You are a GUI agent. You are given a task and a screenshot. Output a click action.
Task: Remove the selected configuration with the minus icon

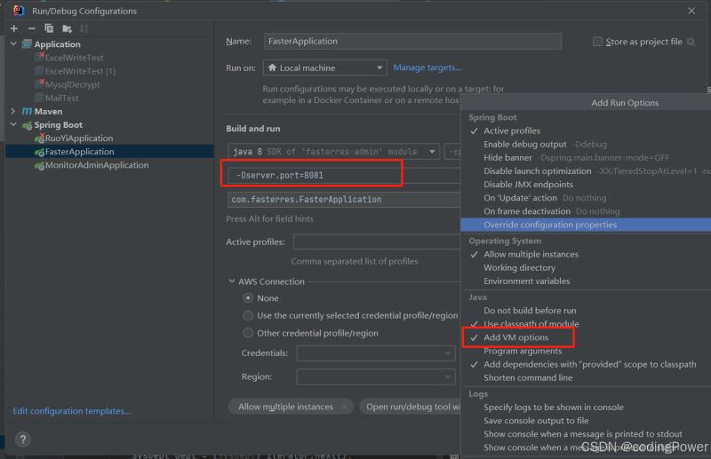pos(31,28)
